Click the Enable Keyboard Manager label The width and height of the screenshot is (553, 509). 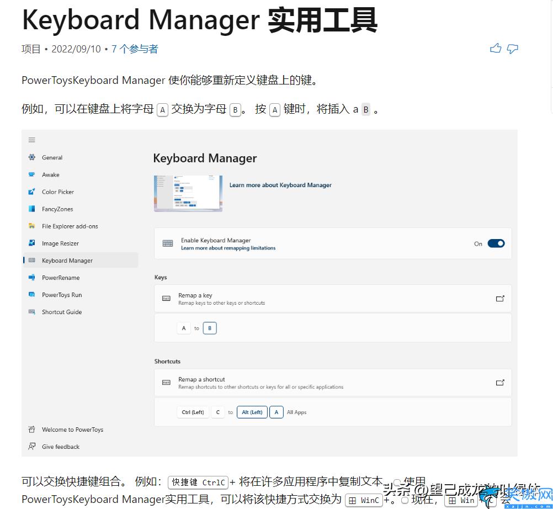pos(216,240)
